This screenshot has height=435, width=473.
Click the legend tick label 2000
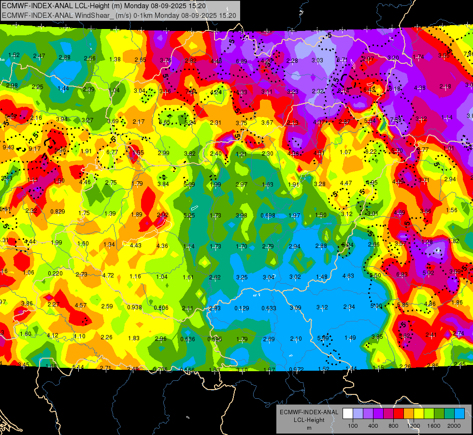454,426
